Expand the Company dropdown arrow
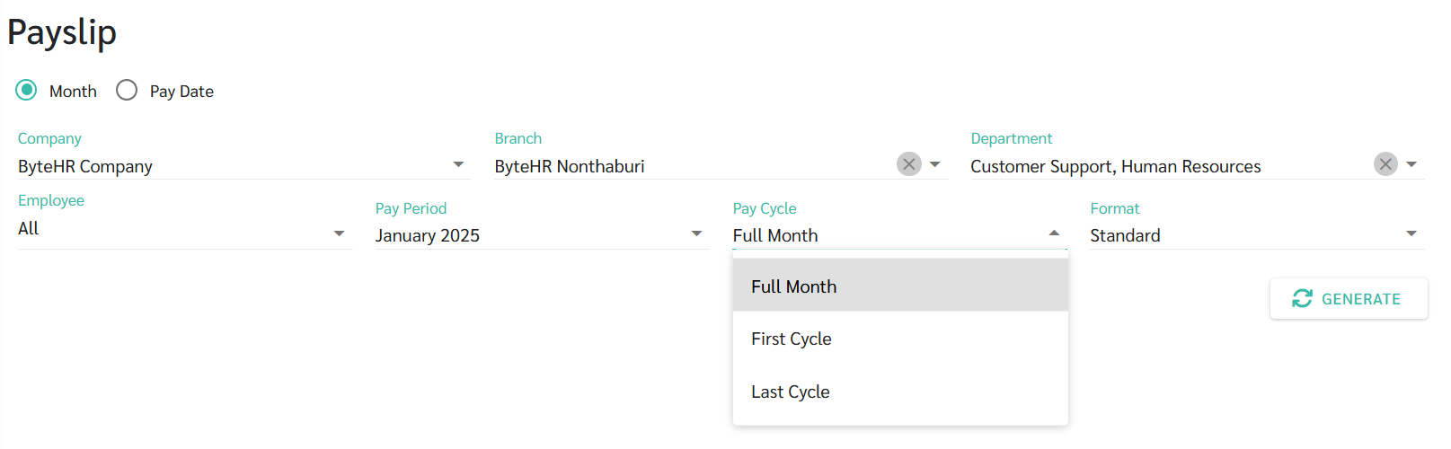 point(458,164)
